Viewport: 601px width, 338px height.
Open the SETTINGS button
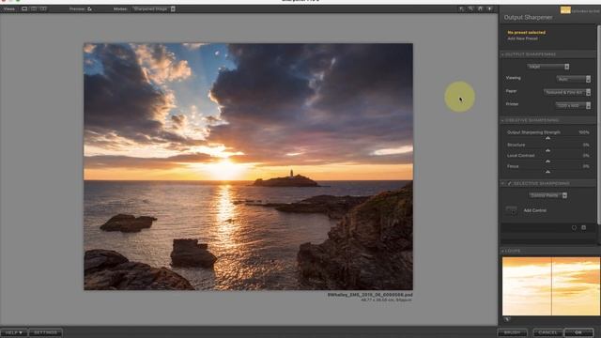click(x=45, y=332)
